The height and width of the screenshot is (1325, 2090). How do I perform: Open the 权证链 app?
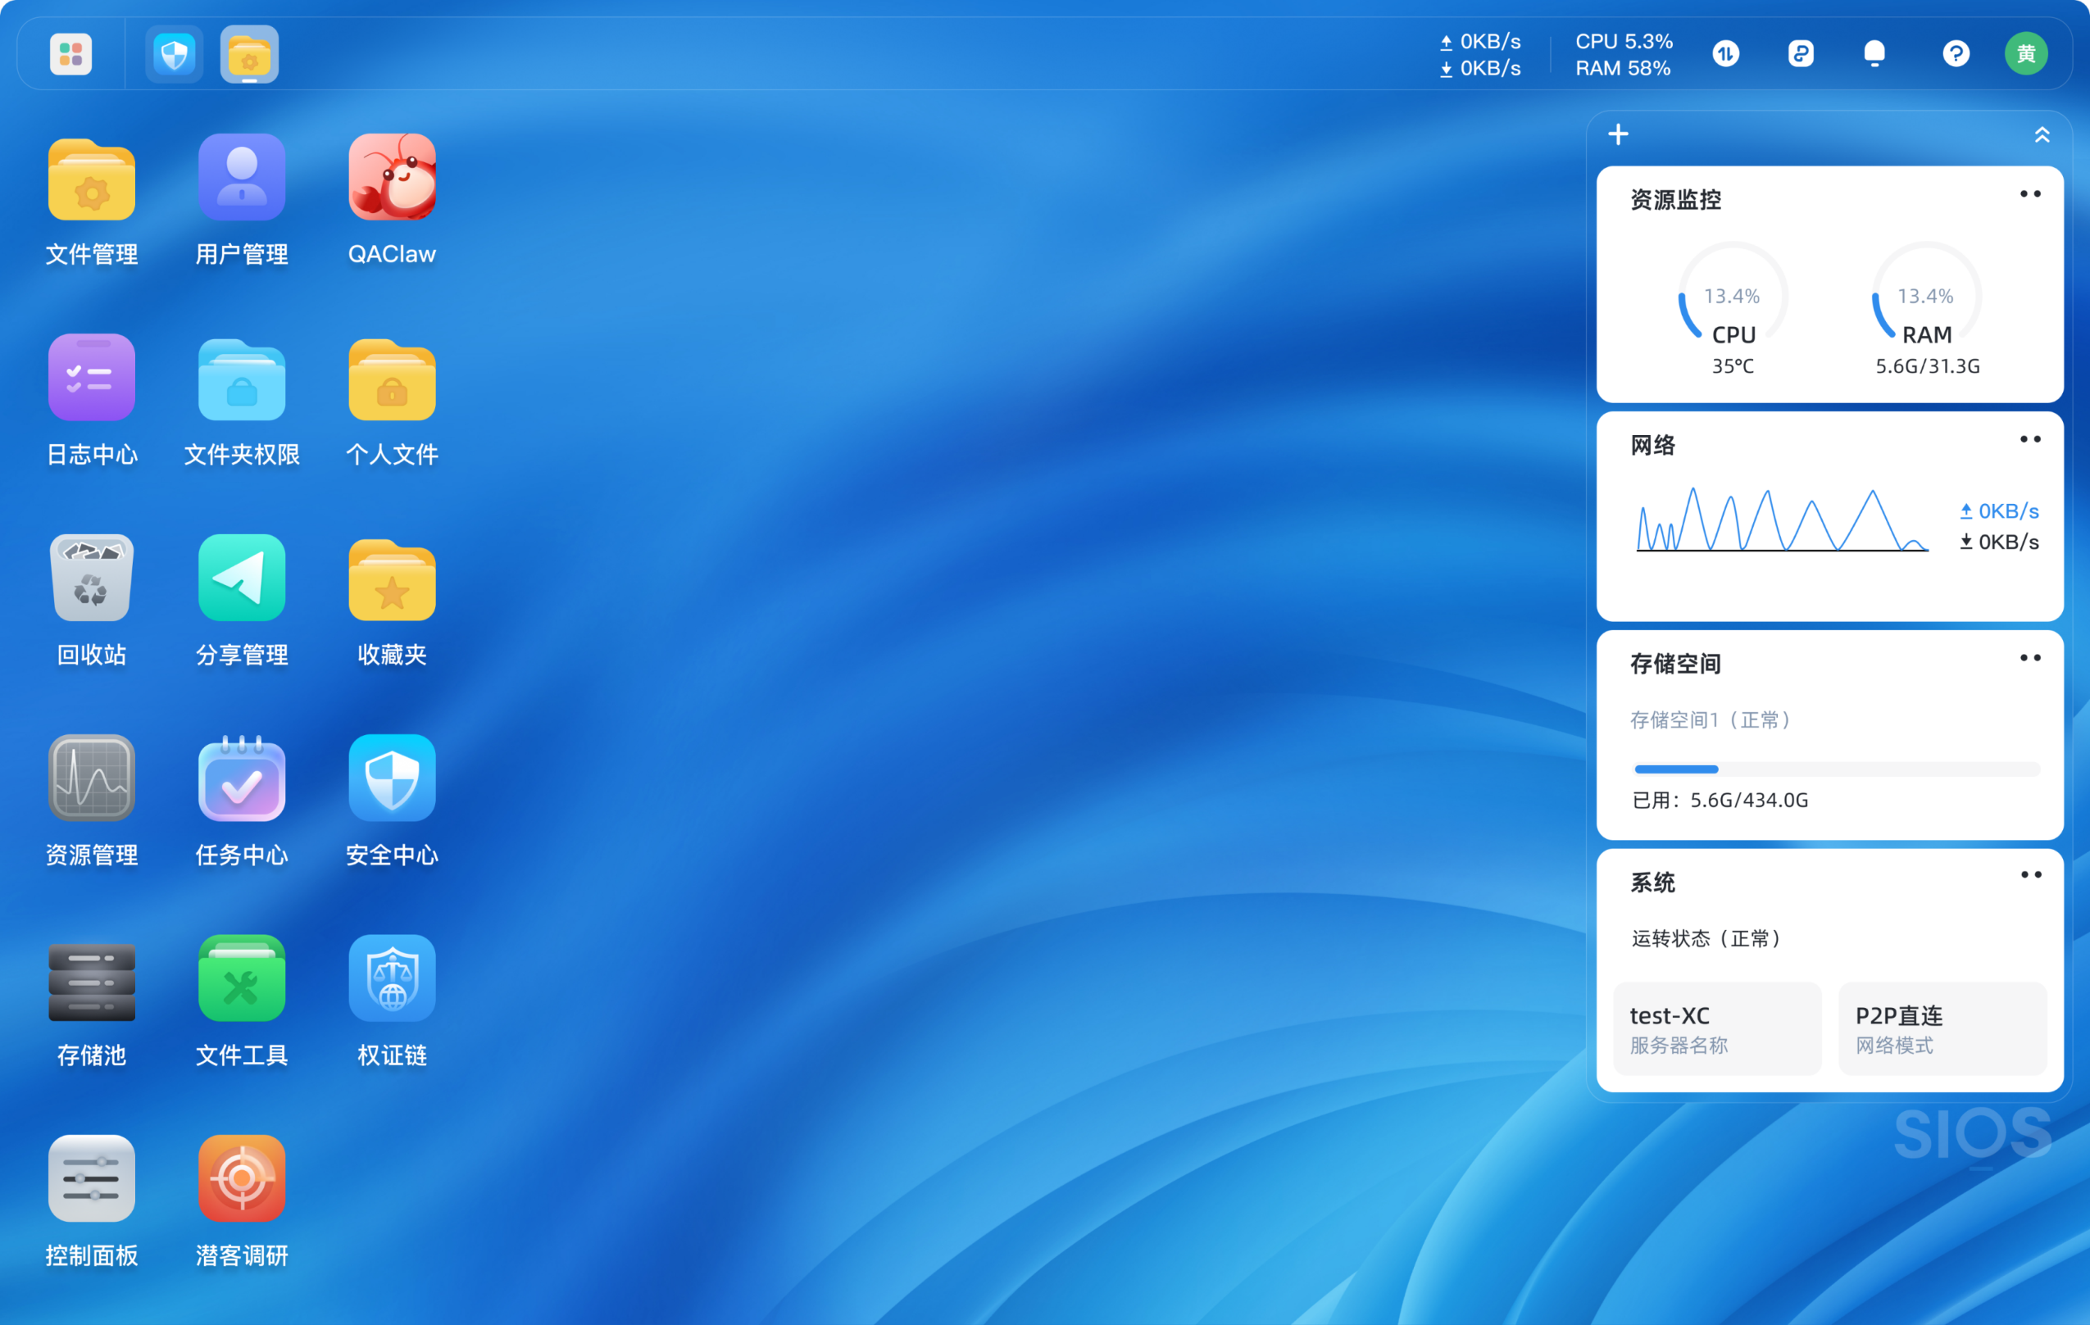tap(392, 978)
